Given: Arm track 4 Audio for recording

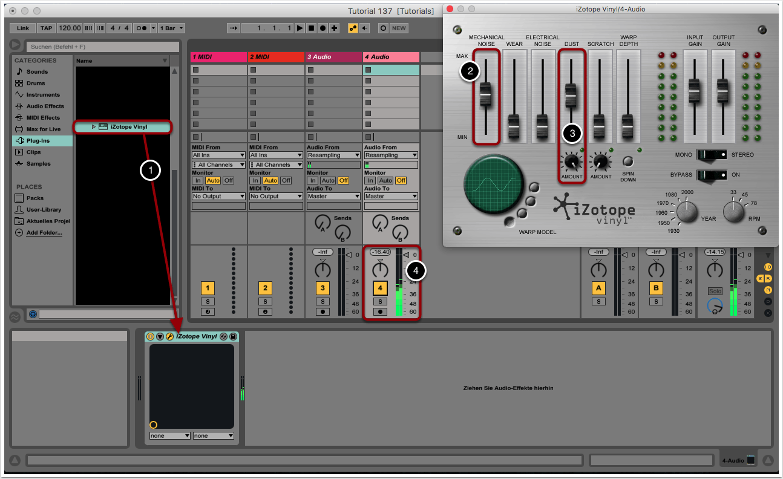Looking at the screenshot, I should pos(380,312).
